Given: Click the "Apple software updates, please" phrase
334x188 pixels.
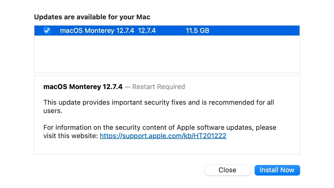Looking at the screenshot, I should [226, 127].
